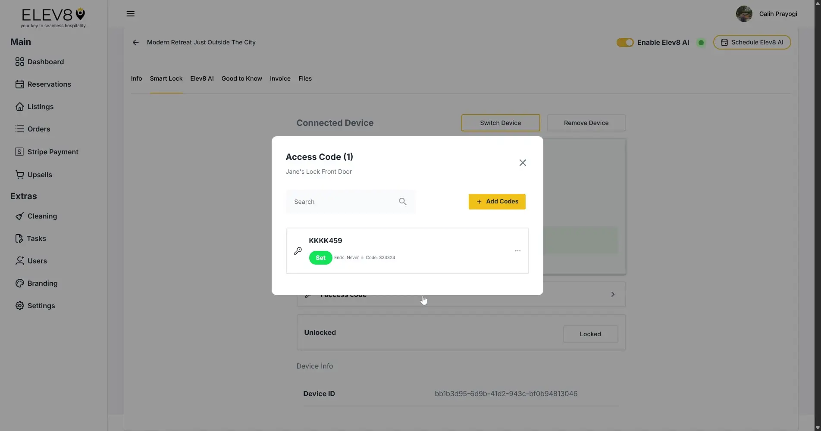
Task: Expand the access code row chevron
Action: [x=613, y=294]
